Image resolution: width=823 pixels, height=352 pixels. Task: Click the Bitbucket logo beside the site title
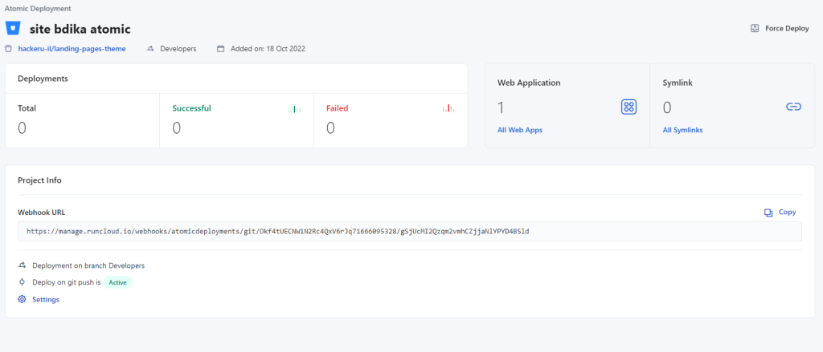(13, 28)
